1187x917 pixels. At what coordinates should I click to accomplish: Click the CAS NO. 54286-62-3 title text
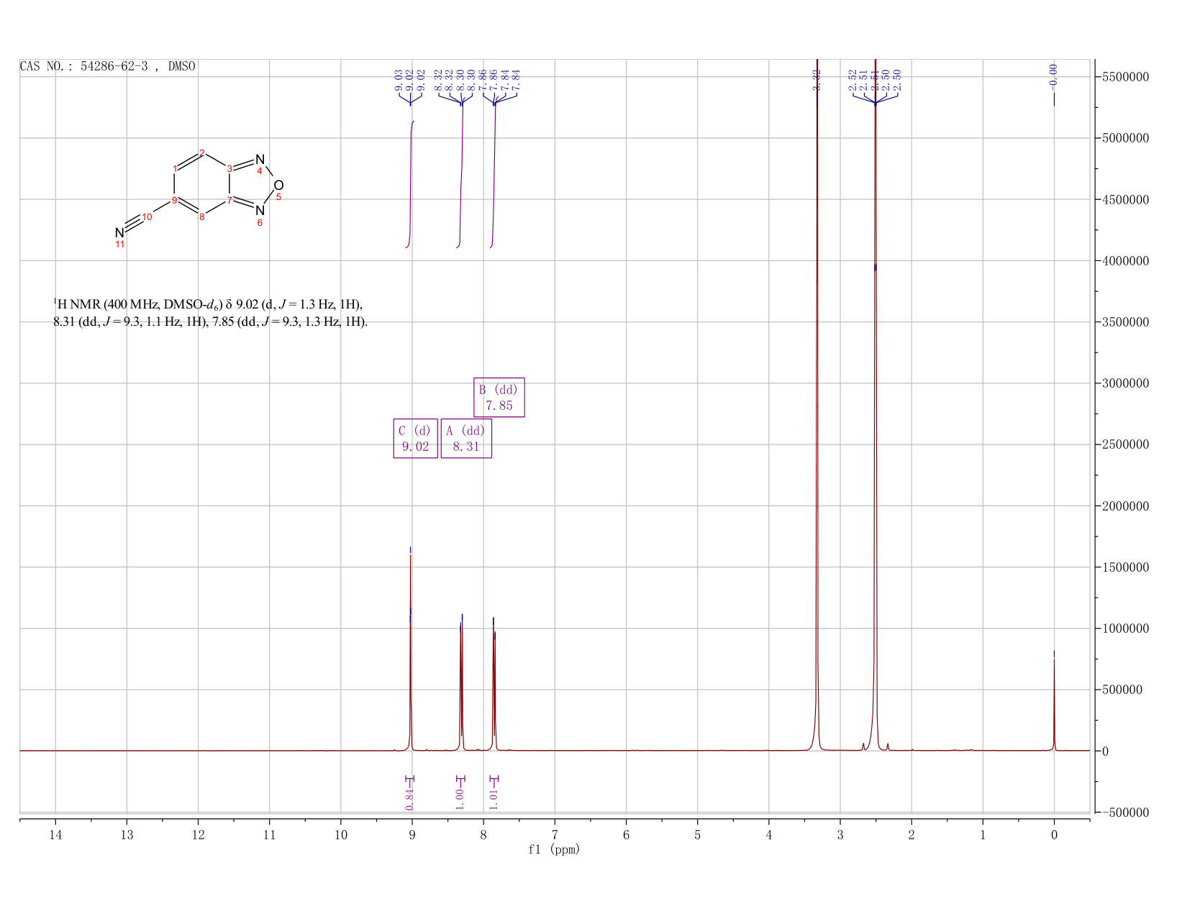pyautogui.click(x=107, y=66)
